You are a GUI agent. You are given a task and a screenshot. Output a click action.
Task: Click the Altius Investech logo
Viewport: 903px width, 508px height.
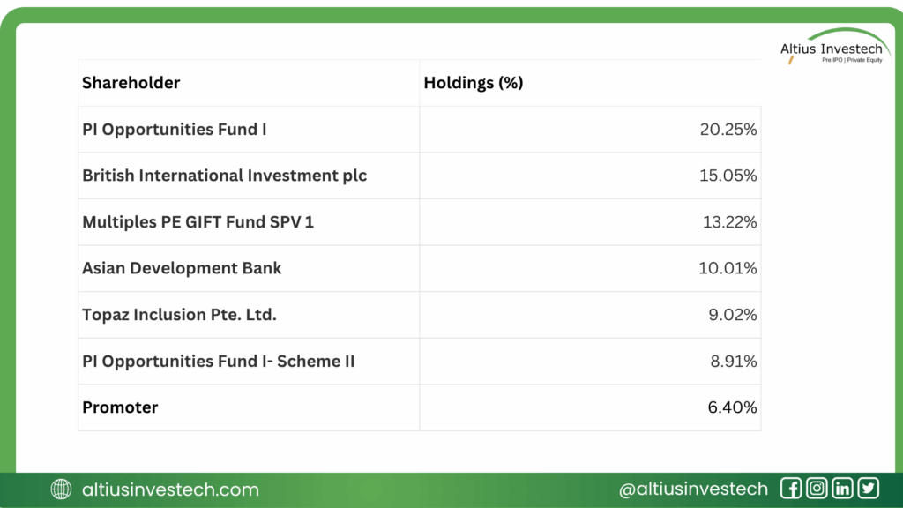(x=831, y=51)
